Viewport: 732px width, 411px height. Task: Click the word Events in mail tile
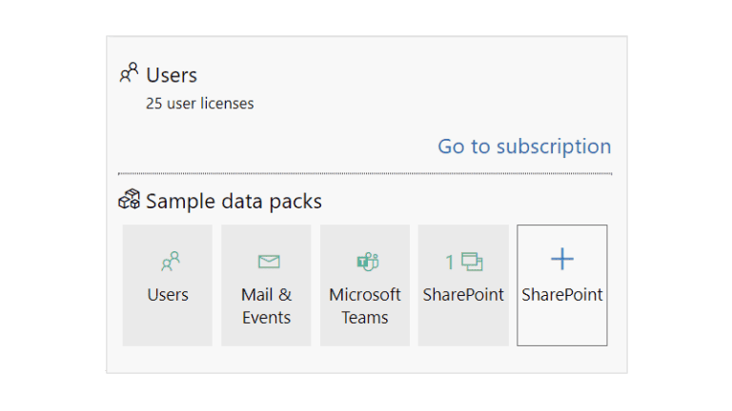pos(266,318)
